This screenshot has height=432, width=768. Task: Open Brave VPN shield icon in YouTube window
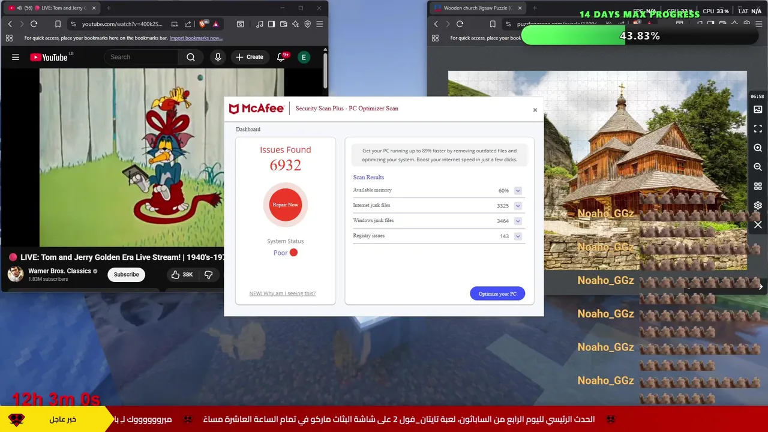[307, 24]
